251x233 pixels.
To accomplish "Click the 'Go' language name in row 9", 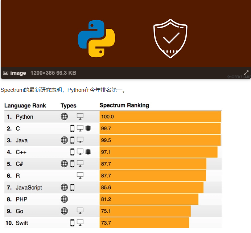I will (x=20, y=211).
